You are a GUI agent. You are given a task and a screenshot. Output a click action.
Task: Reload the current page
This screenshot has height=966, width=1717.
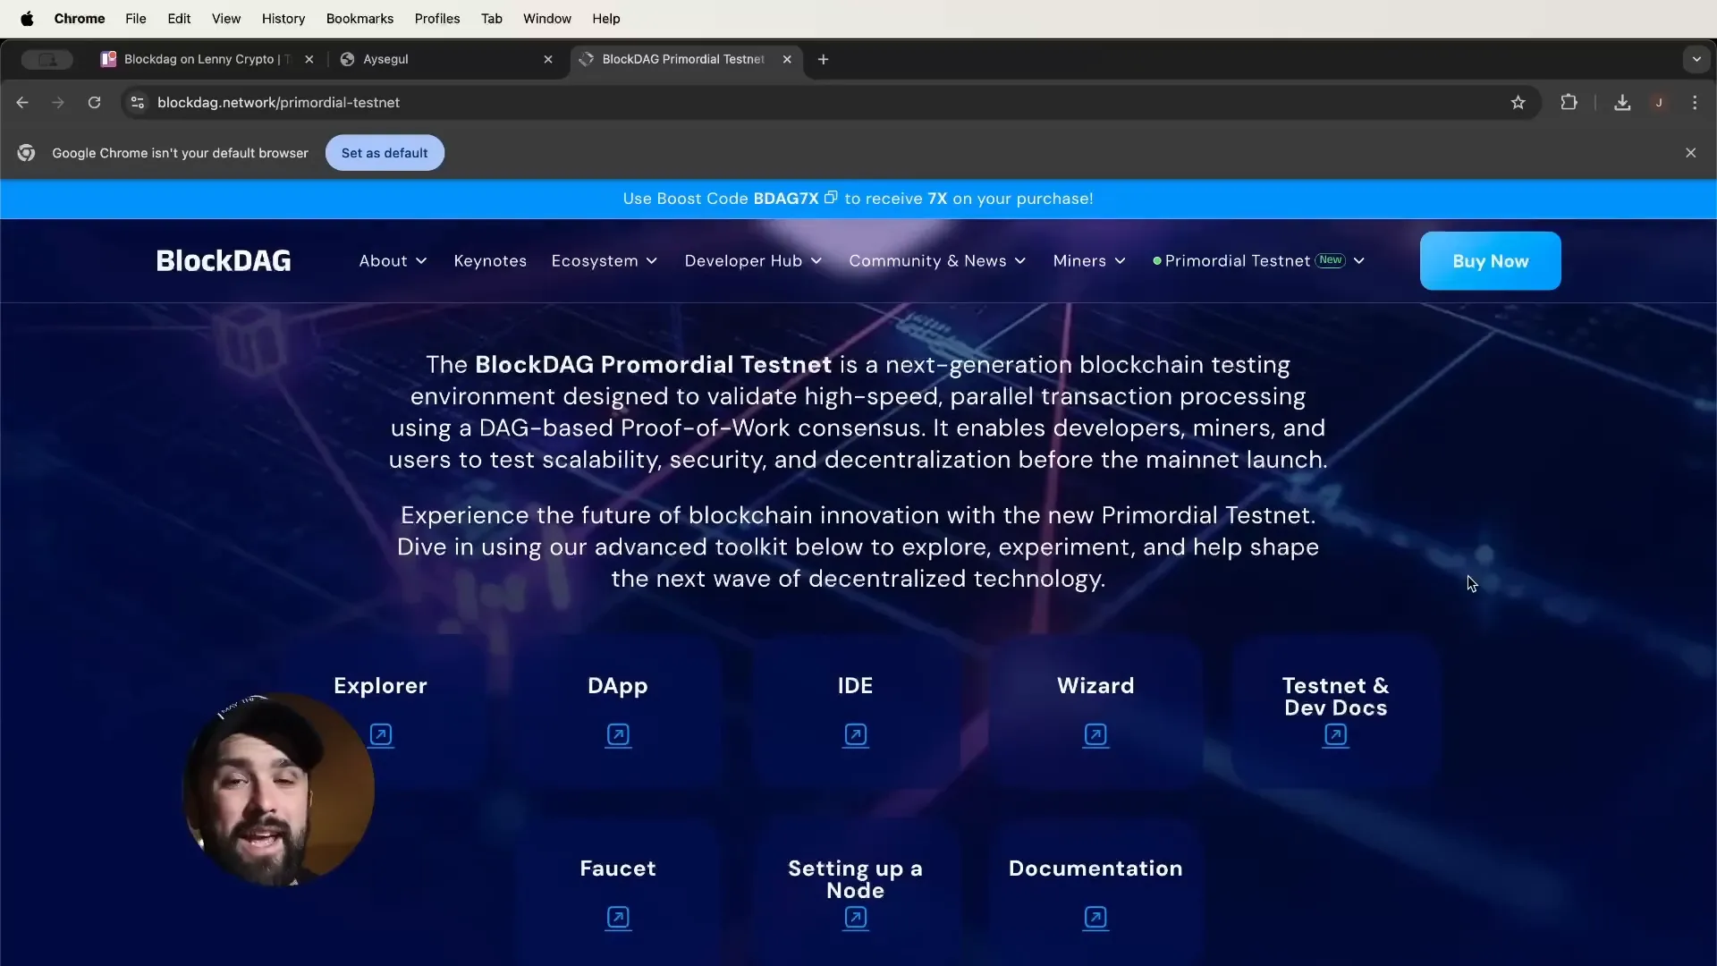point(94,103)
